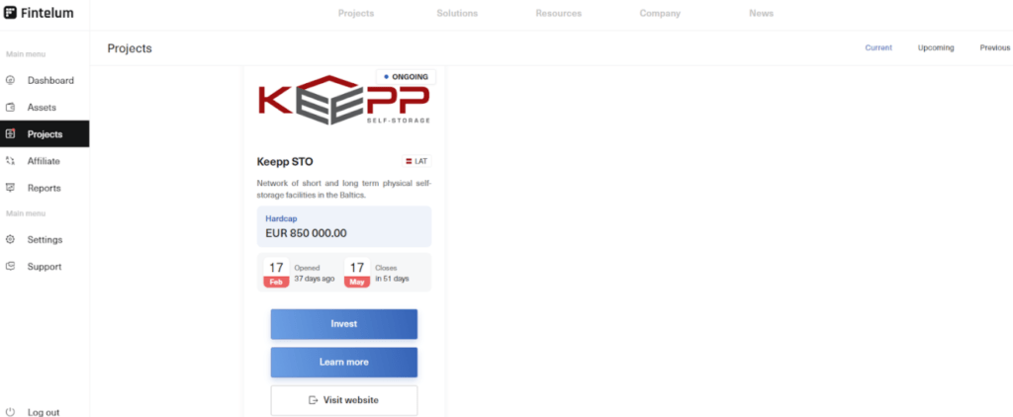The image size is (1013, 417).
Task: Go to News in top navigation
Action: pyautogui.click(x=761, y=14)
